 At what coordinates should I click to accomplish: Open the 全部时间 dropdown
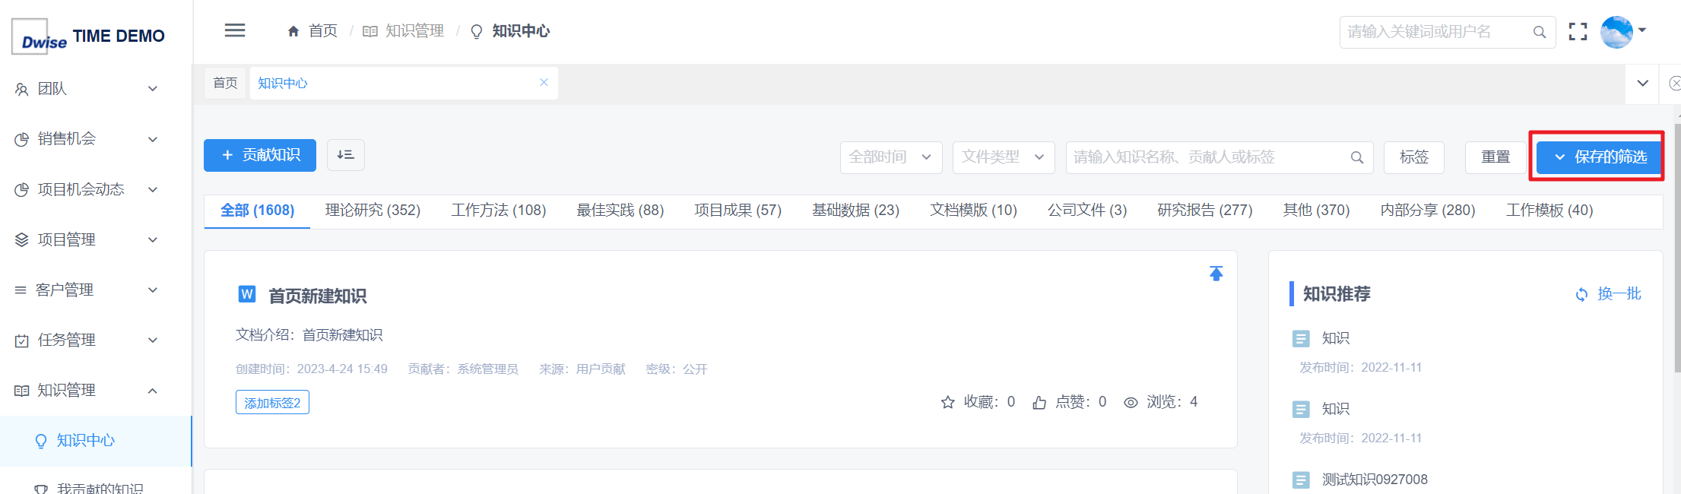891,157
